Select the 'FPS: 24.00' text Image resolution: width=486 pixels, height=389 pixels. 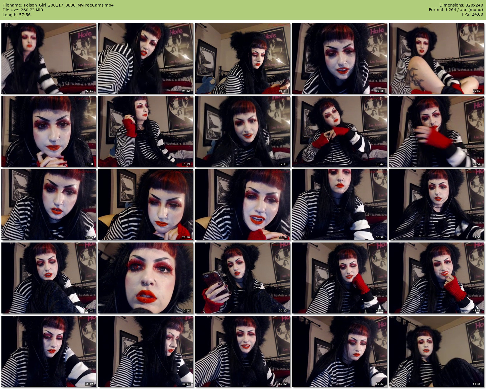(472, 14)
